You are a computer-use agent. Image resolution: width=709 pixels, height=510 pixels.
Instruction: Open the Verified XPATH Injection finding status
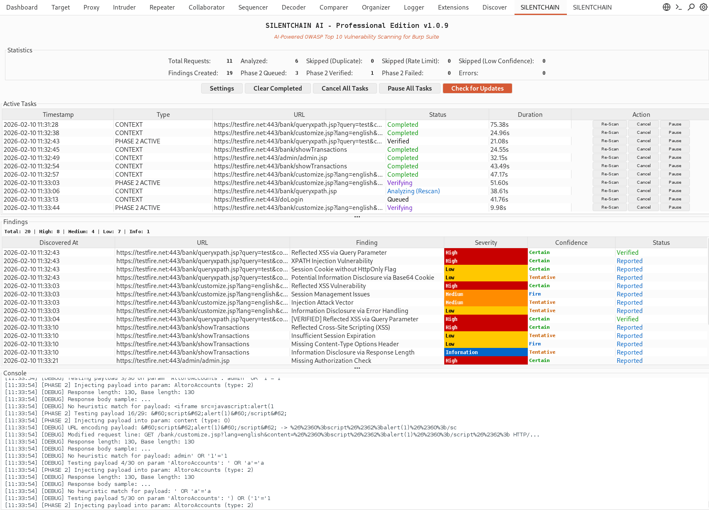[630, 261]
